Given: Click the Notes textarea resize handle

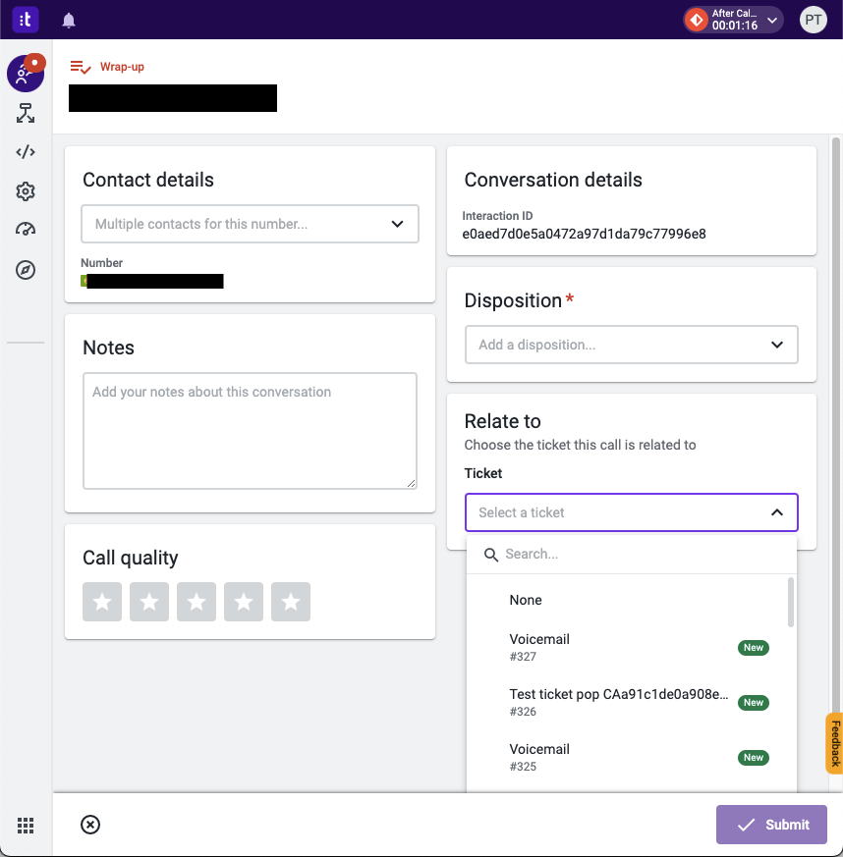Looking at the screenshot, I should coord(412,484).
